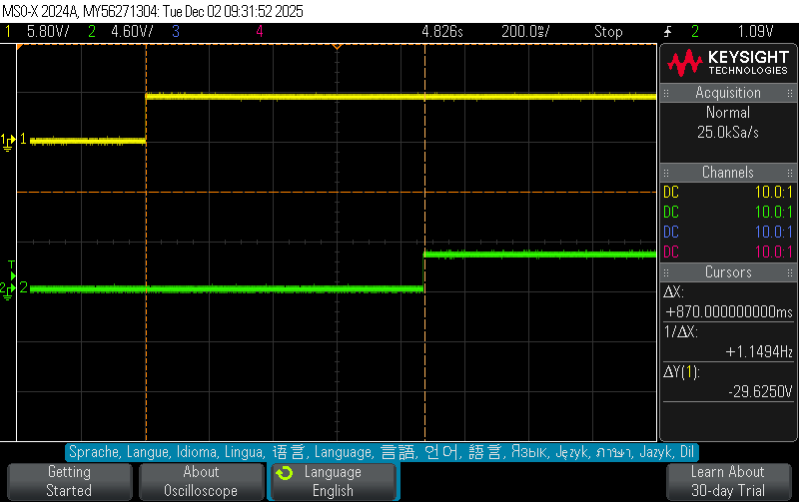799x502 pixels.
Task: Click the rising edge trigger icon
Action: point(667,32)
